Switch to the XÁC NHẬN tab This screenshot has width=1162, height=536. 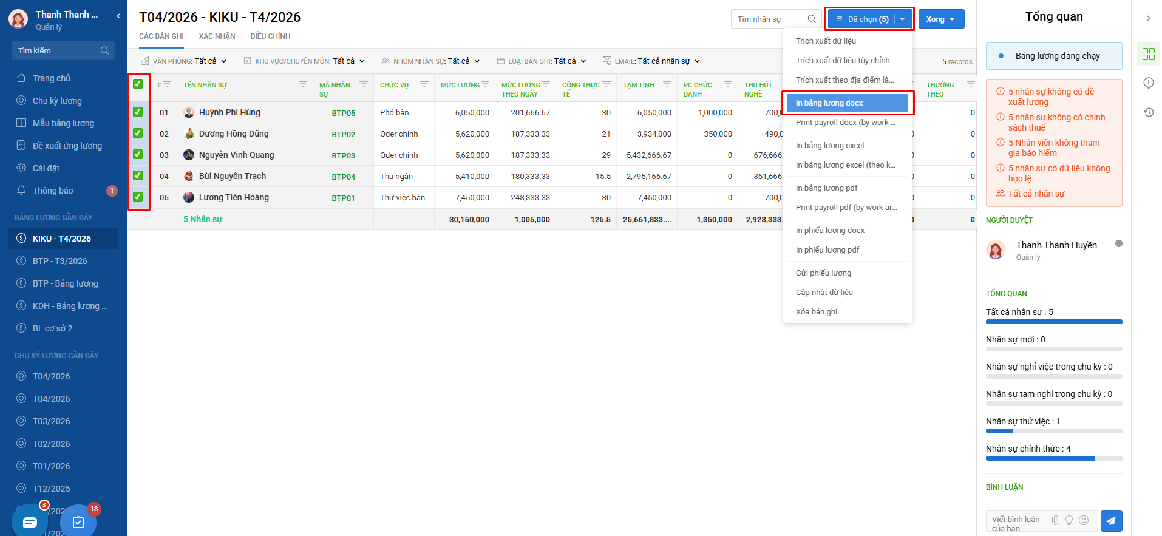click(x=217, y=36)
